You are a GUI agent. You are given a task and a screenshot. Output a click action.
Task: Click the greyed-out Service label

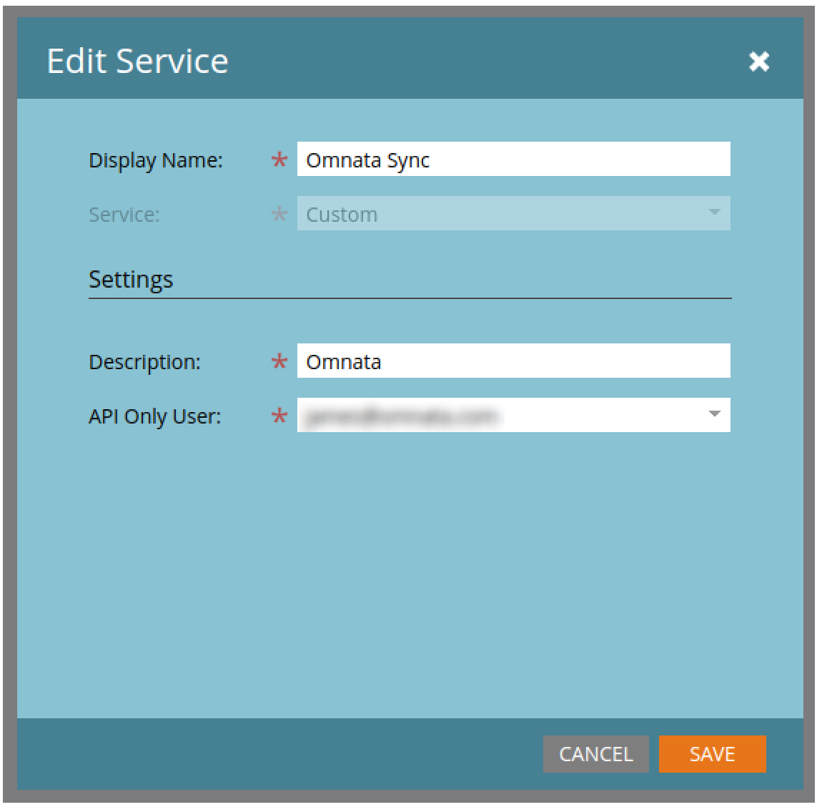coord(124,215)
